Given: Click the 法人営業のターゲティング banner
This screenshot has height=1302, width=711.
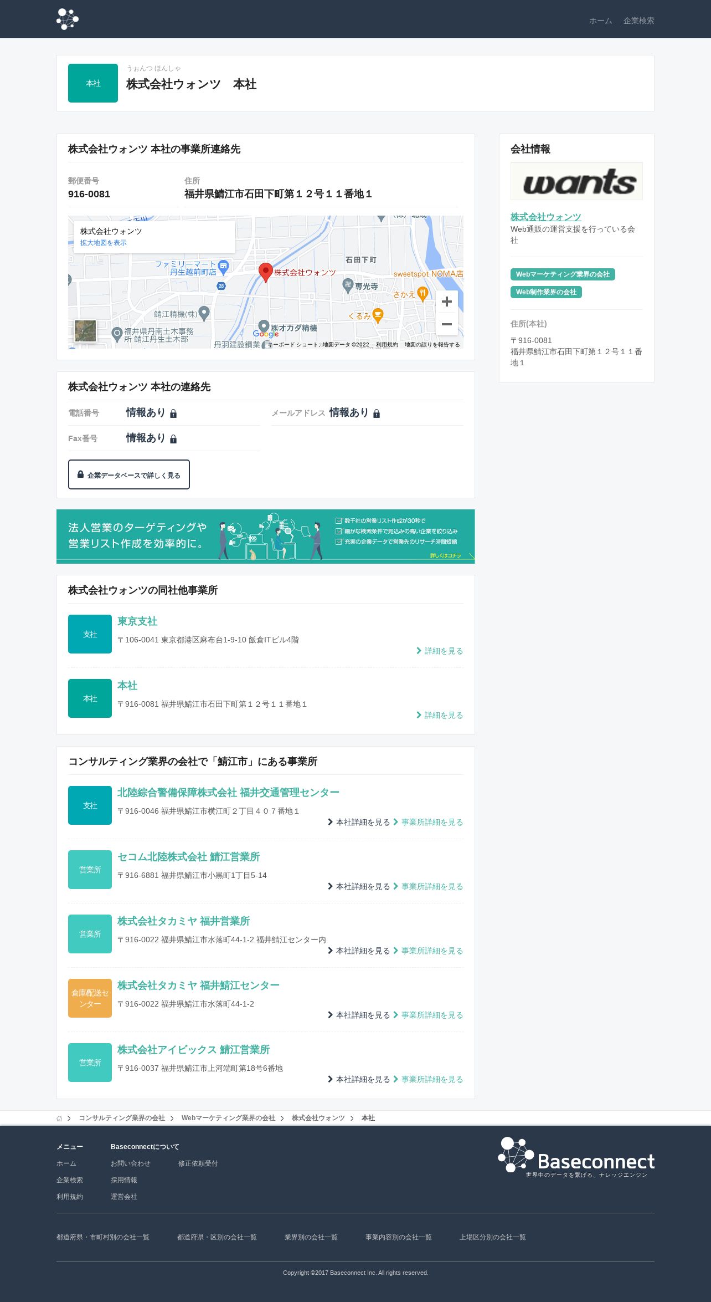Looking at the screenshot, I should click(x=266, y=537).
